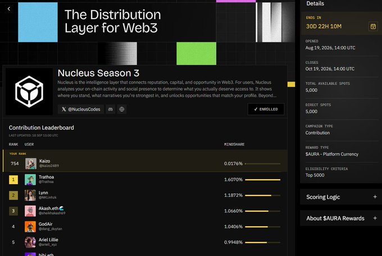Viewport: 382px width, 256px height.
Task: Open Trathoa's profile avatar
Action: point(30,180)
